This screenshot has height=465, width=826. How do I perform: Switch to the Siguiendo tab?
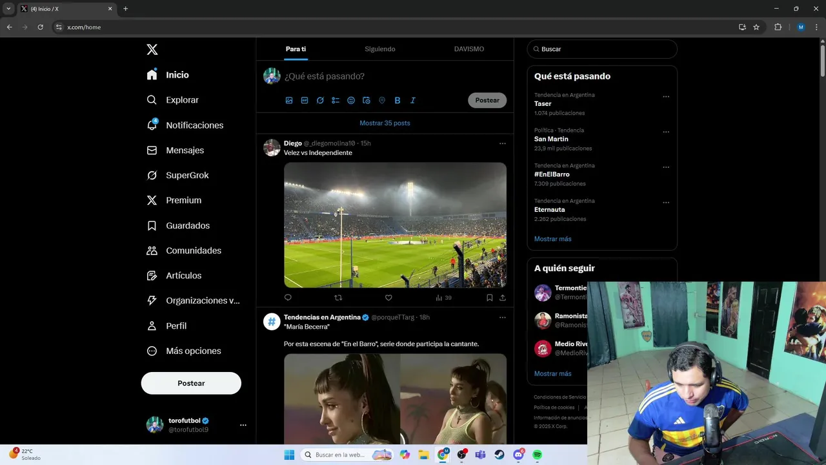(x=380, y=49)
